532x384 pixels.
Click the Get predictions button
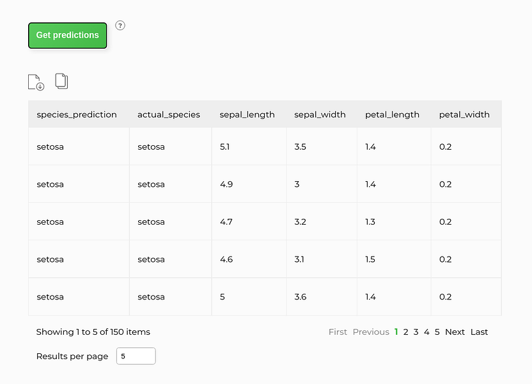point(68,35)
